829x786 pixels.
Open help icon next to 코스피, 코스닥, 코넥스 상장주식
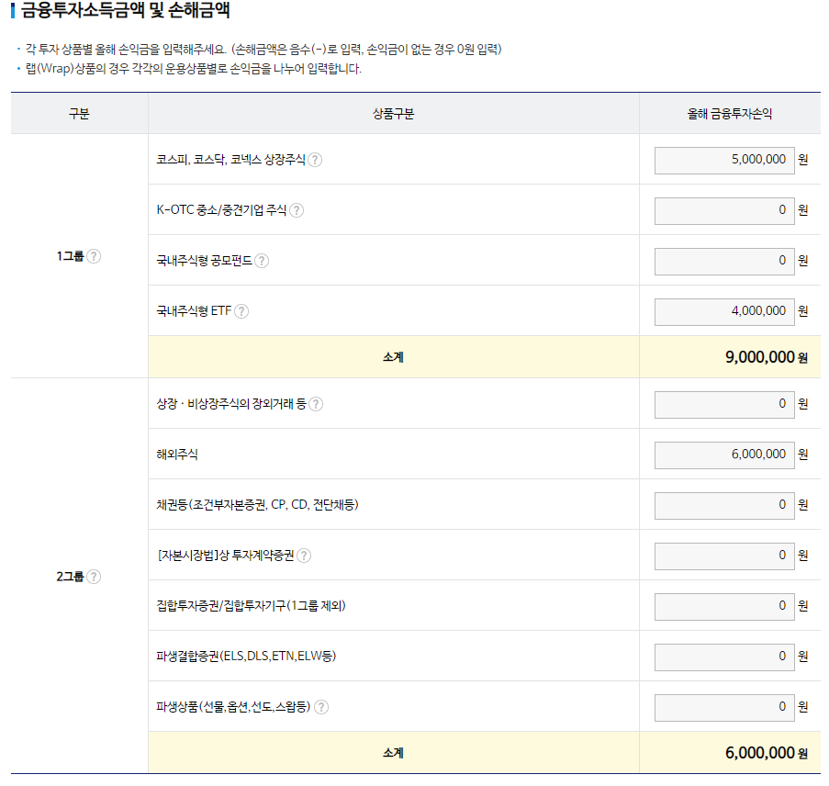tap(315, 160)
